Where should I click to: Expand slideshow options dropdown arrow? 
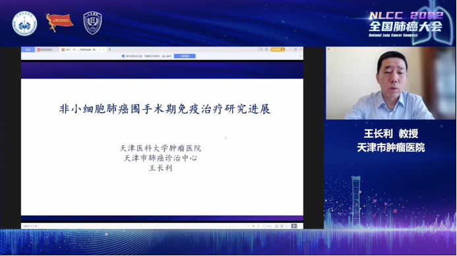coord(299,226)
